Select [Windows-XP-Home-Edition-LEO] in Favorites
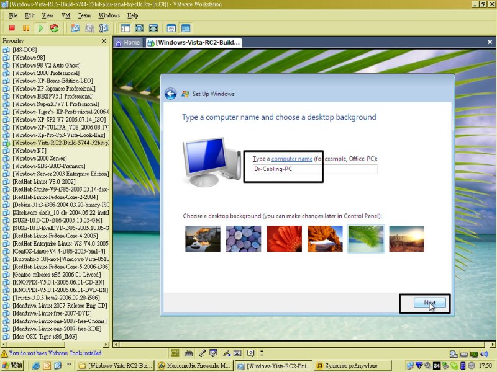This screenshot has width=497, height=372. point(53,81)
